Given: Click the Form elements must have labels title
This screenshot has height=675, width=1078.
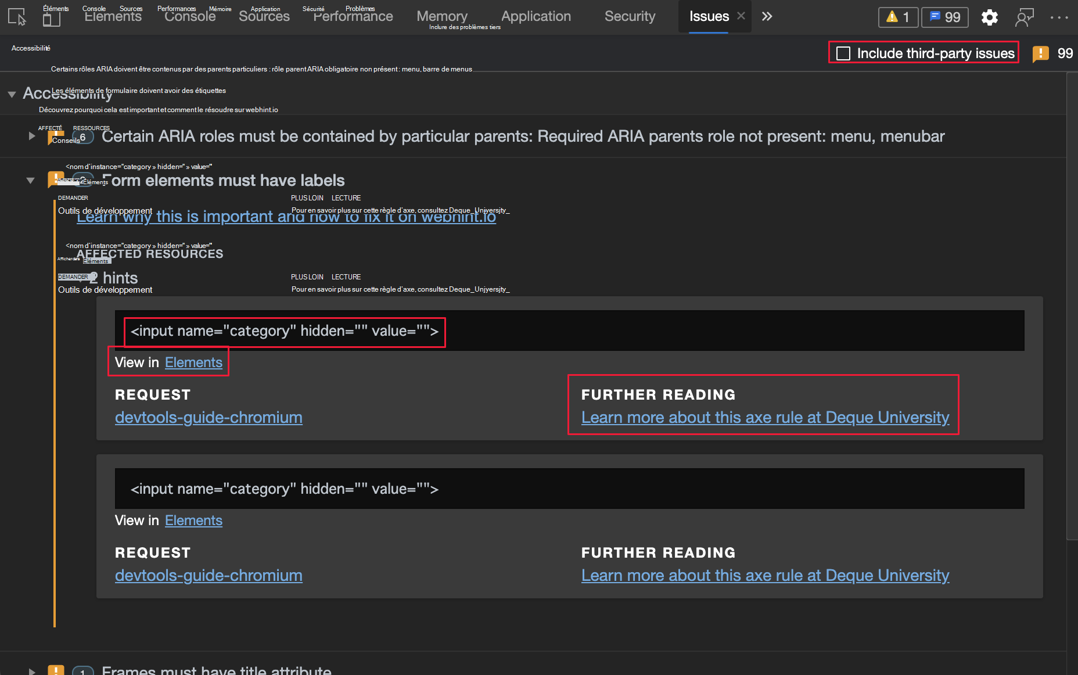Looking at the screenshot, I should pyautogui.click(x=224, y=181).
